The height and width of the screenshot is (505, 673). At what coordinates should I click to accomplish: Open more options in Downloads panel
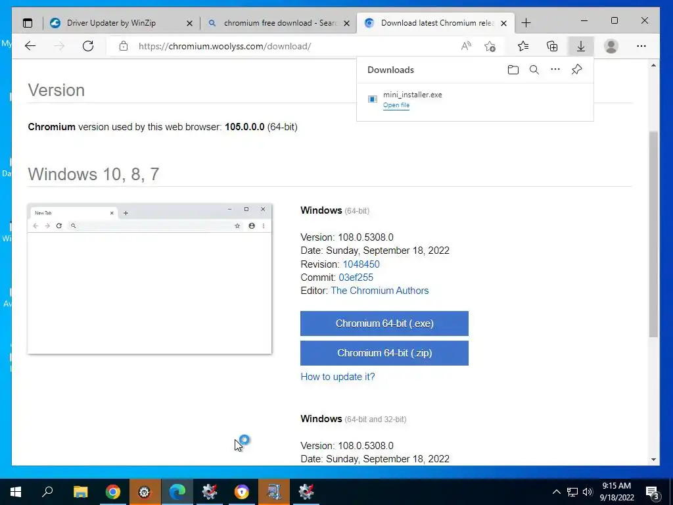tap(555, 70)
